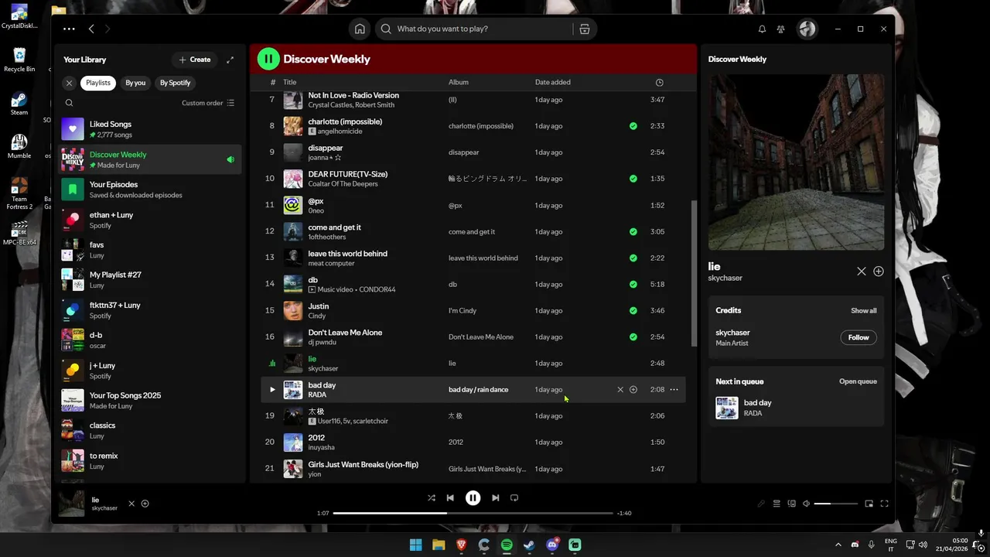The height and width of the screenshot is (557, 990).
Task: Open the notifications bell
Action: (762, 29)
